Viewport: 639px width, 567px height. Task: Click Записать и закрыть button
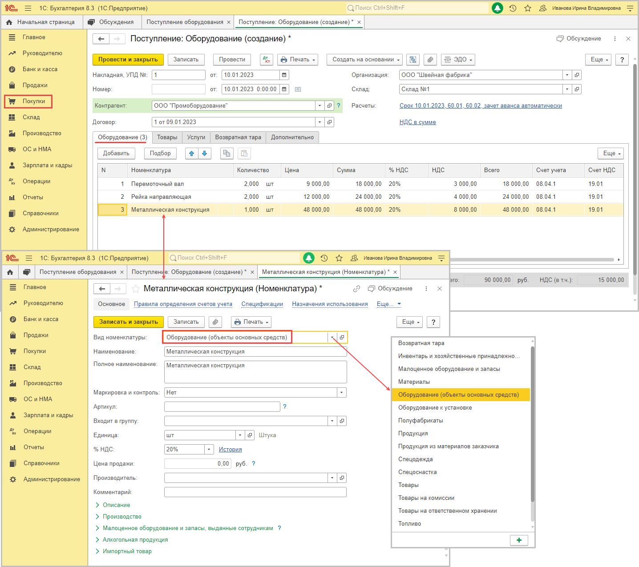[x=129, y=322]
